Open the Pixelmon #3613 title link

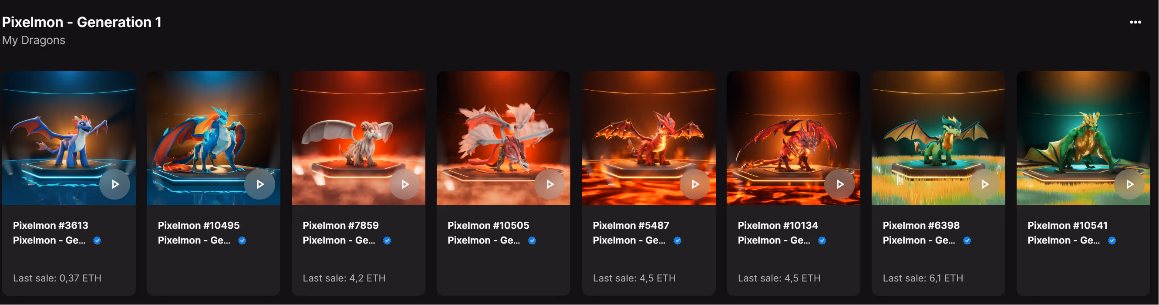pos(51,225)
